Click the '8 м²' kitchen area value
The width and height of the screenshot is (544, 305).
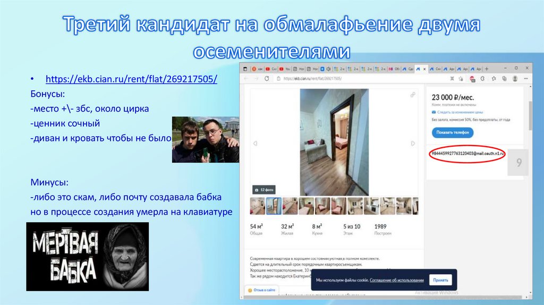[x=317, y=226]
